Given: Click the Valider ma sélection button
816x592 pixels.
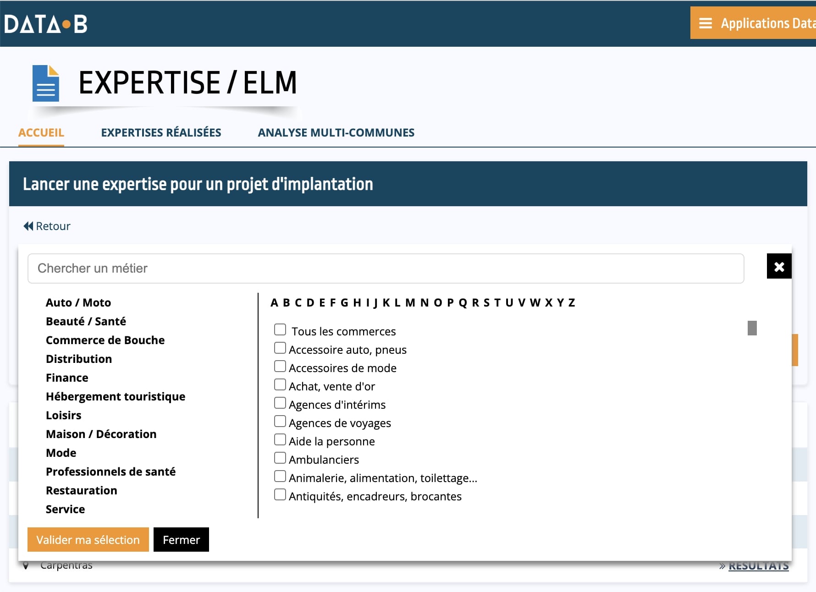Looking at the screenshot, I should [88, 540].
